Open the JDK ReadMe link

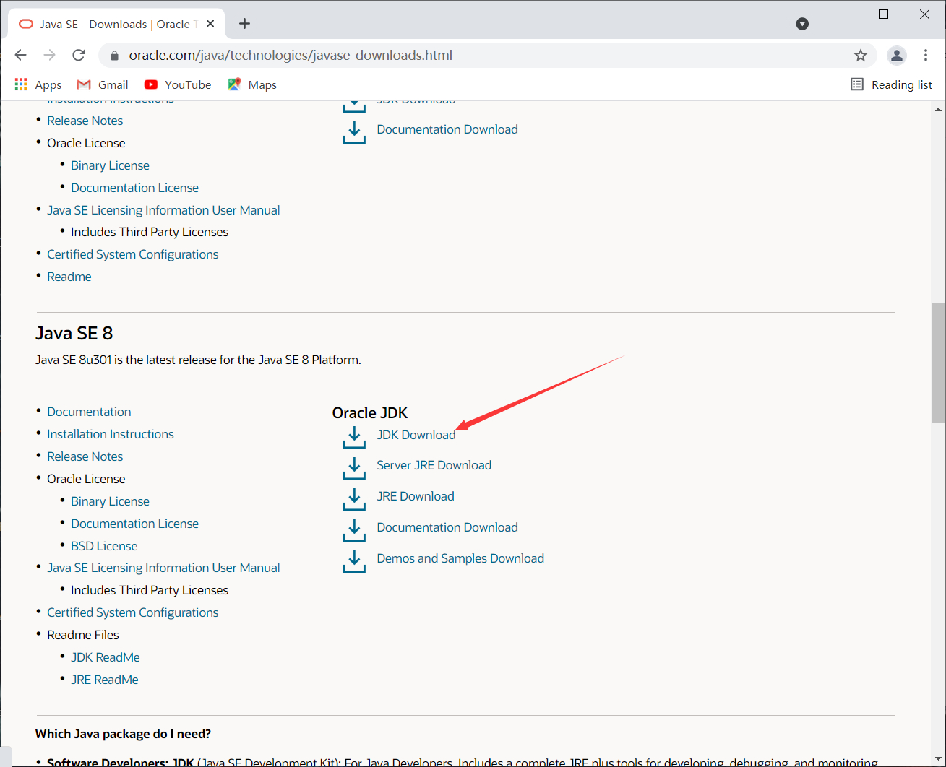point(106,657)
